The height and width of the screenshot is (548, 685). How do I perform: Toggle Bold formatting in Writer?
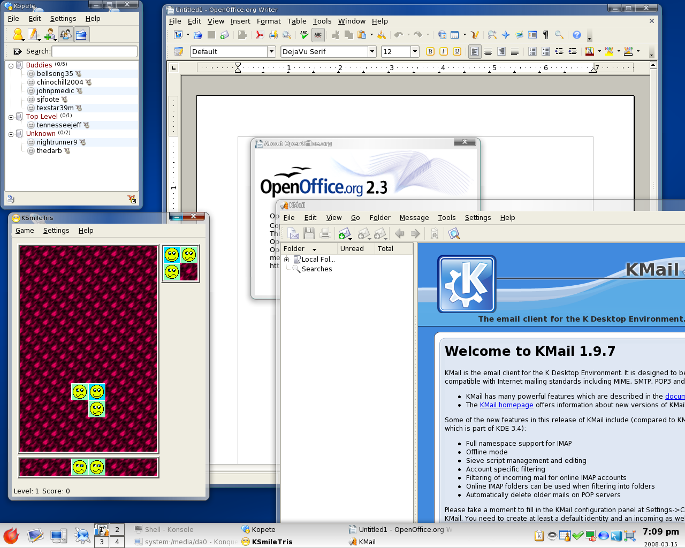coord(430,51)
